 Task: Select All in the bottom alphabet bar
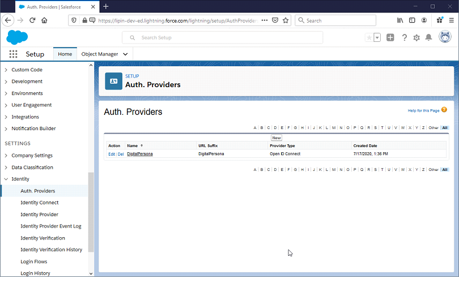(445, 170)
